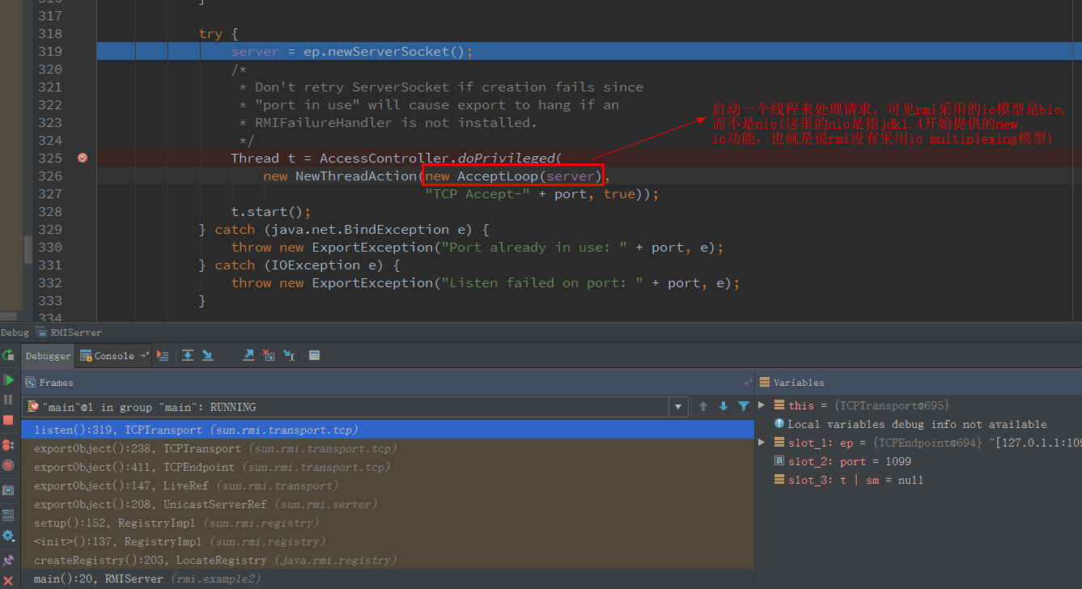
Task: Select exportObject():208 UnicastServerRef frame
Action: coord(388,504)
